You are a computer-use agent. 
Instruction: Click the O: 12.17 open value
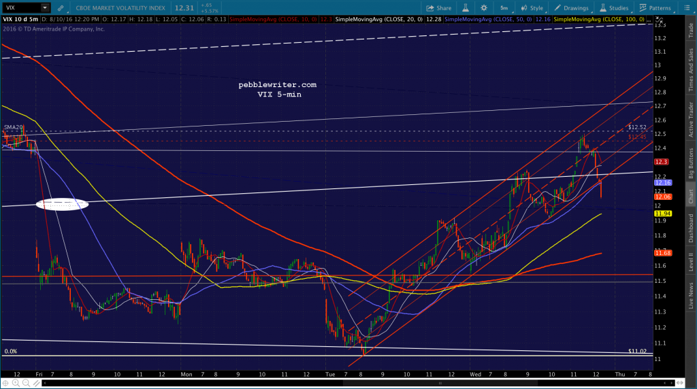click(114, 20)
